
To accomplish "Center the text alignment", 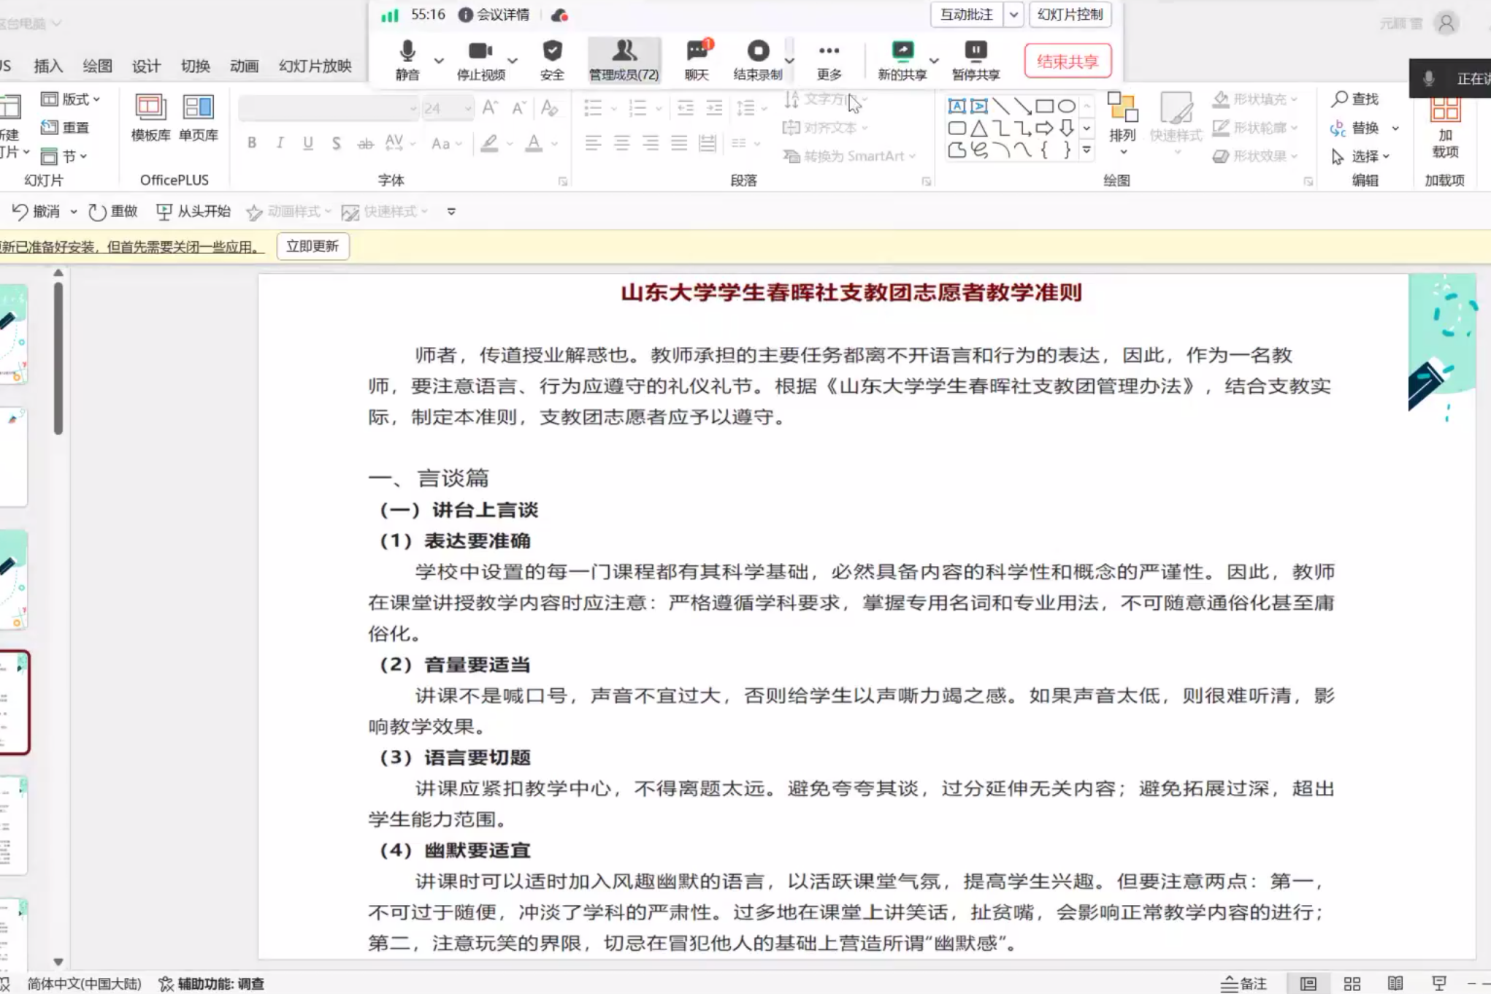I will tap(621, 143).
